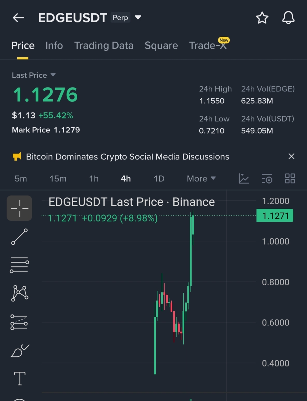The height and width of the screenshot is (401, 307).
Task: Expand the More intervals dropdown
Action: 201,179
